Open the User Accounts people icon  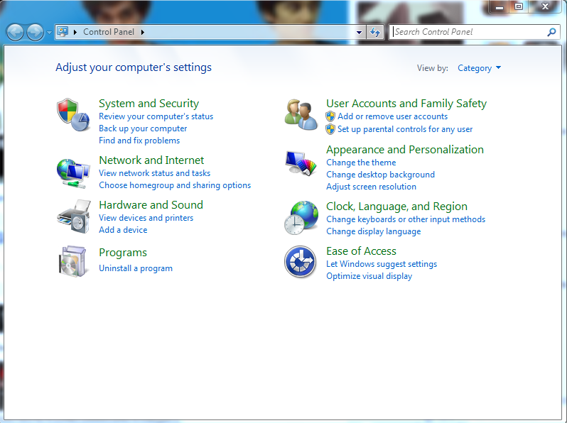click(301, 115)
